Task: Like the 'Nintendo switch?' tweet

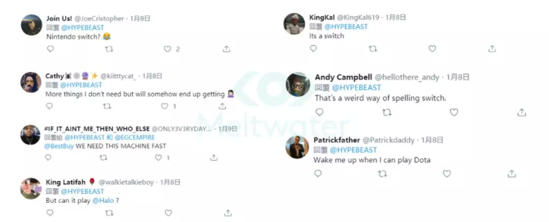Action: [167, 49]
